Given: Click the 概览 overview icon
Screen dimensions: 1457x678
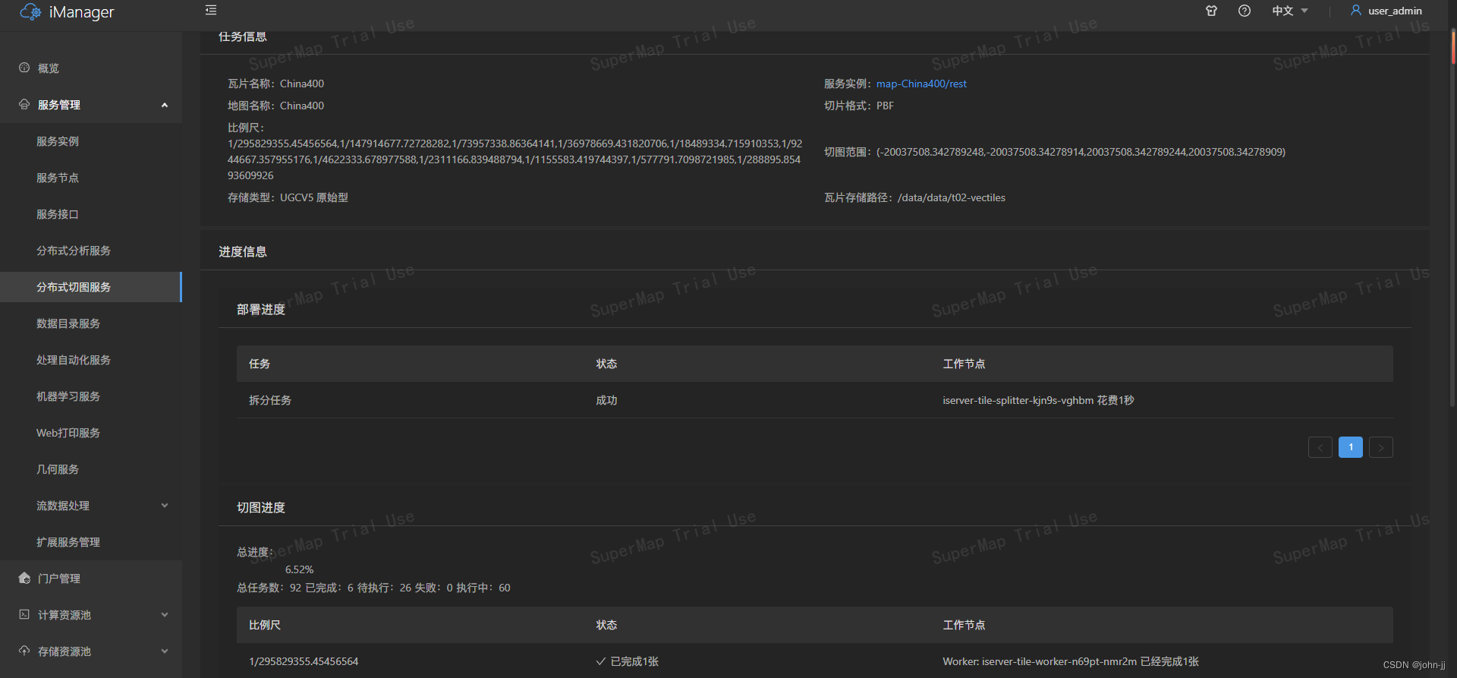Looking at the screenshot, I should tap(24, 68).
